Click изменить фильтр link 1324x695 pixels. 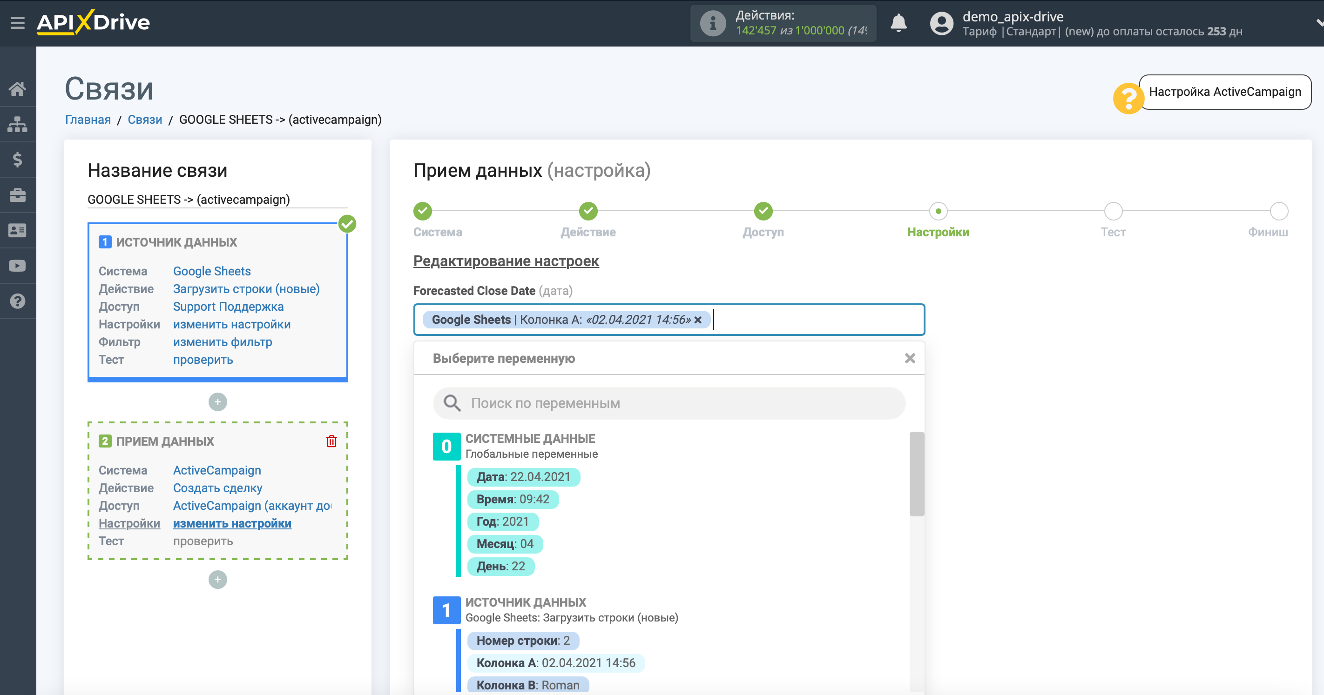(223, 342)
